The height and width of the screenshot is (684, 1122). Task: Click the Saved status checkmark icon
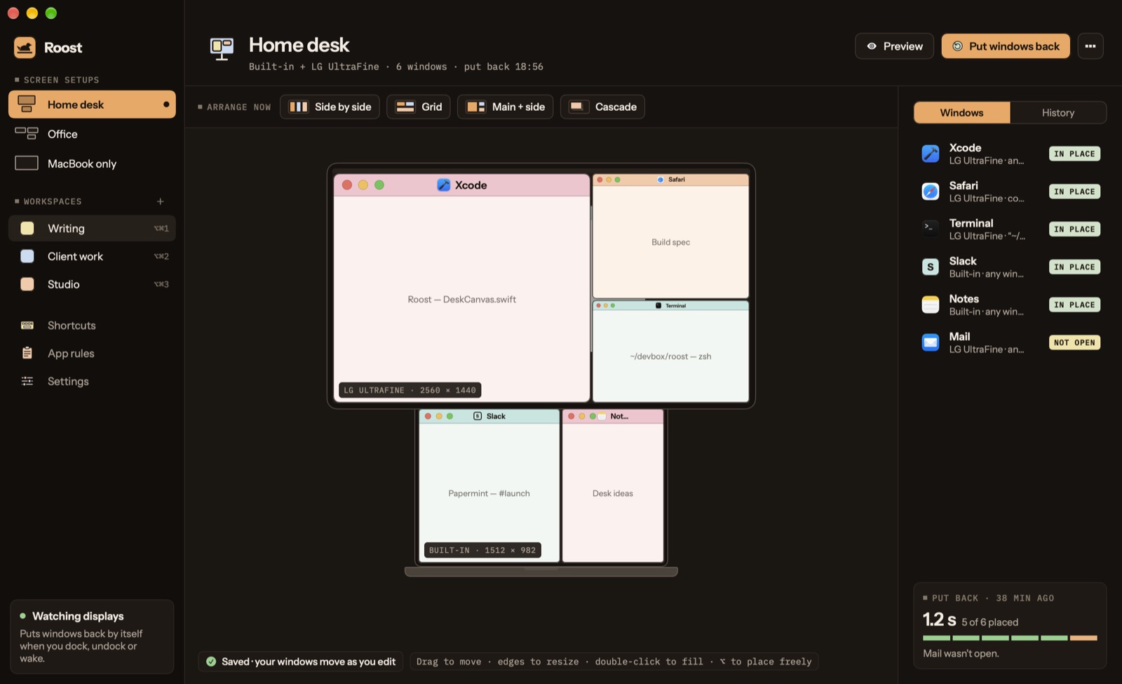click(211, 662)
